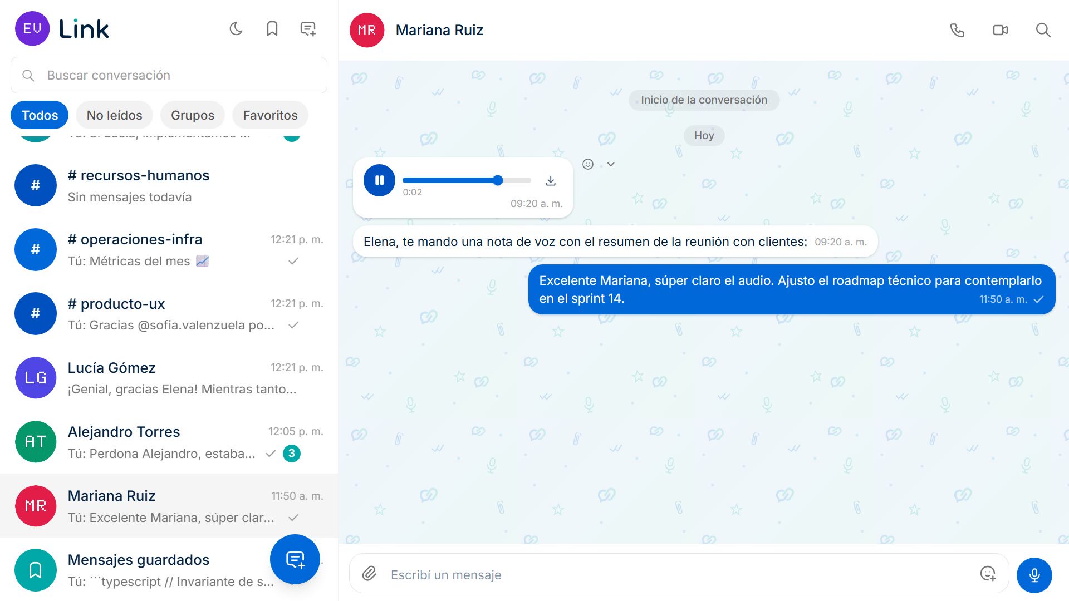Select the No leídos filter tab
The height and width of the screenshot is (601, 1069).
(114, 115)
